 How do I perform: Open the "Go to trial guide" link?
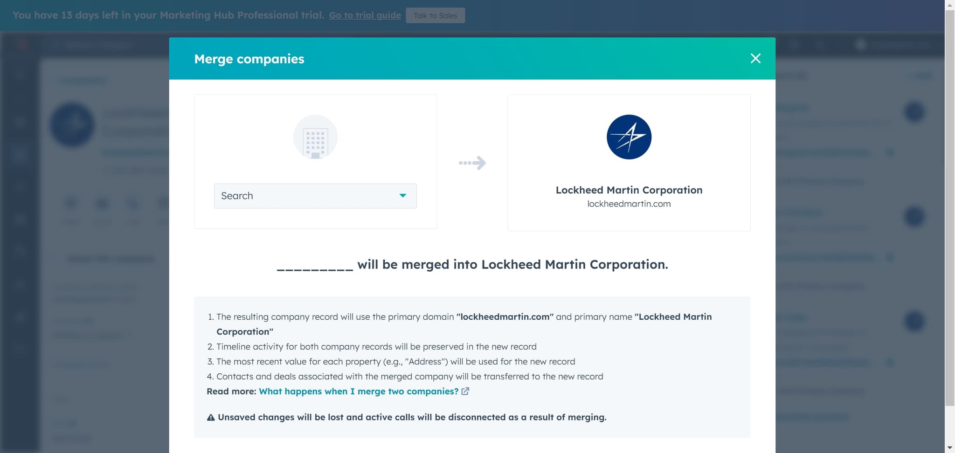tap(365, 15)
